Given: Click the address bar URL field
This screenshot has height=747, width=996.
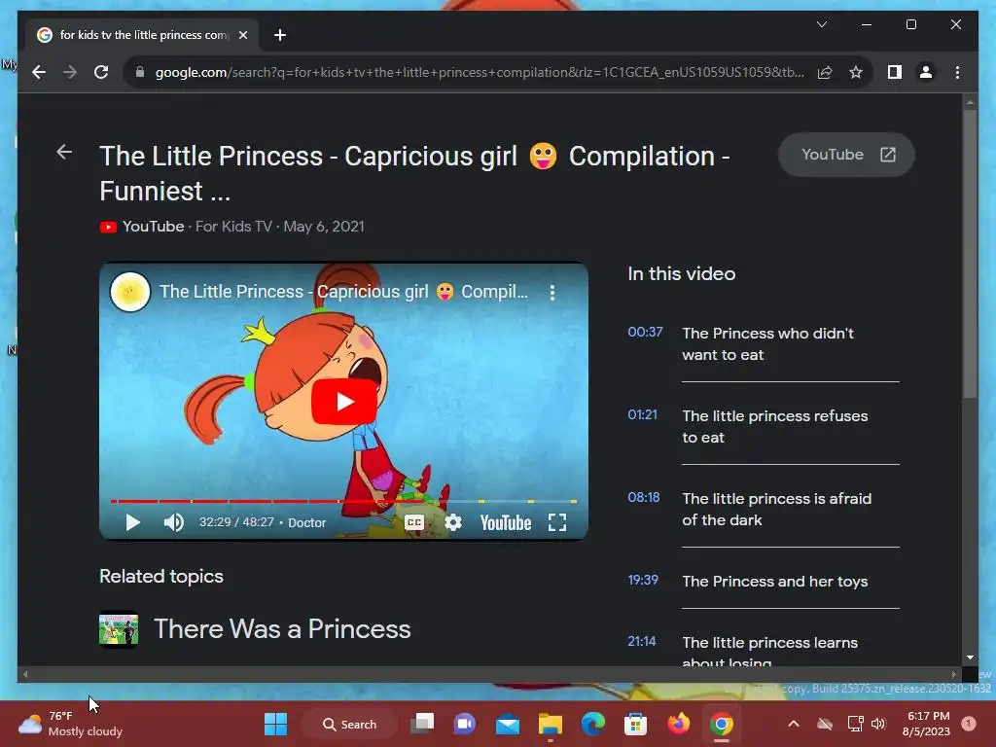Looking at the screenshot, I should coord(480,72).
